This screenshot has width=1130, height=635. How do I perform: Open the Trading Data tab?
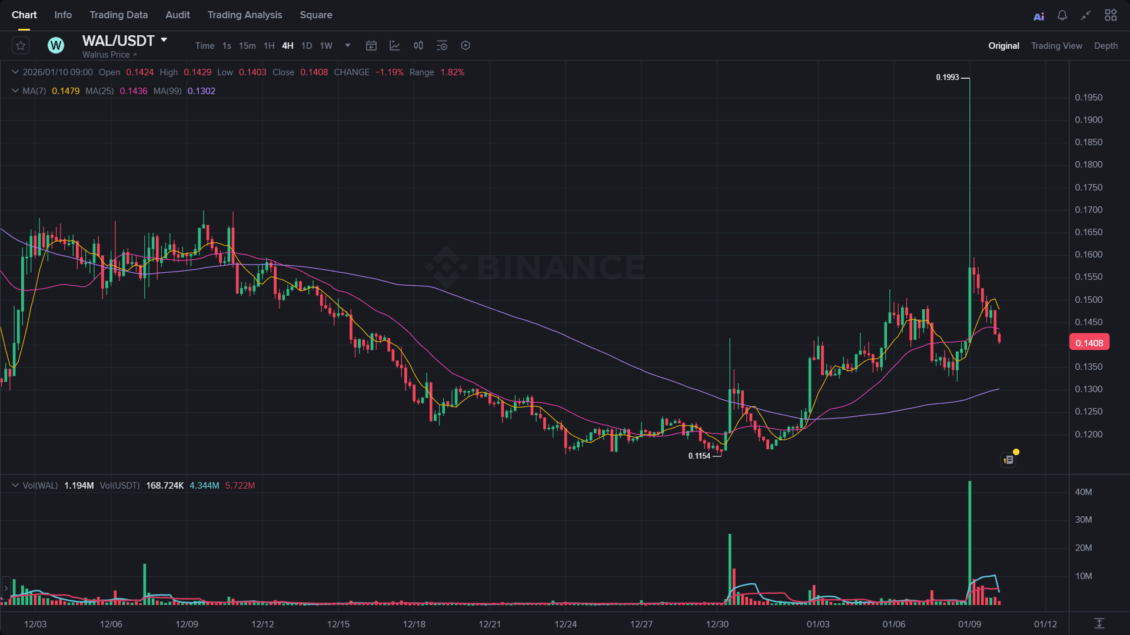[118, 15]
